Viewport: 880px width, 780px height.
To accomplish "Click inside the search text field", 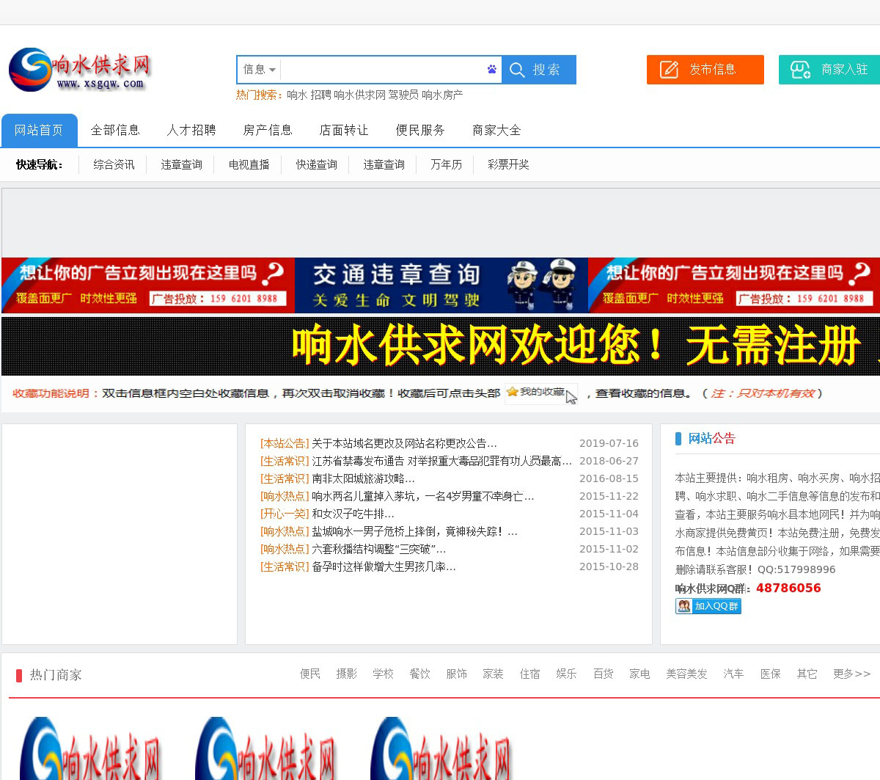I will coord(381,70).
